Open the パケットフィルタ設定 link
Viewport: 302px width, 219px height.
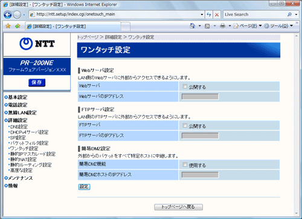pos(29,143)
